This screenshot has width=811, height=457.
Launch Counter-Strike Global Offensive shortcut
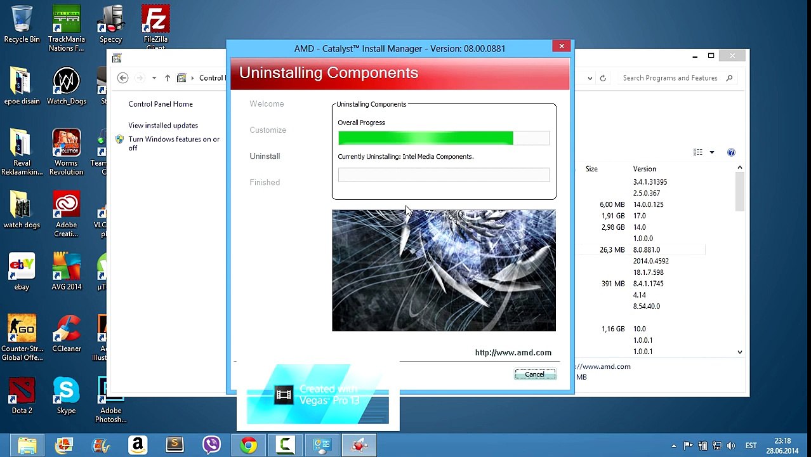(22, 338)
